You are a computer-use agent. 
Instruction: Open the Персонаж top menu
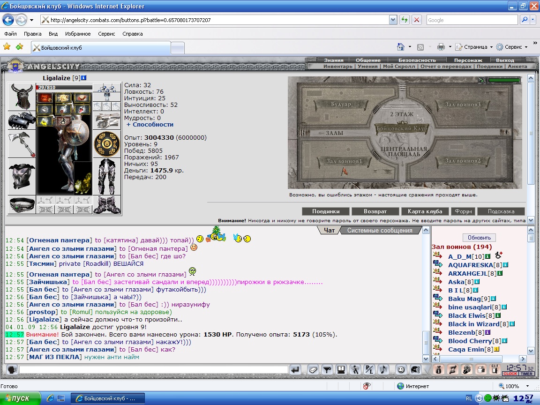[468, 60]
